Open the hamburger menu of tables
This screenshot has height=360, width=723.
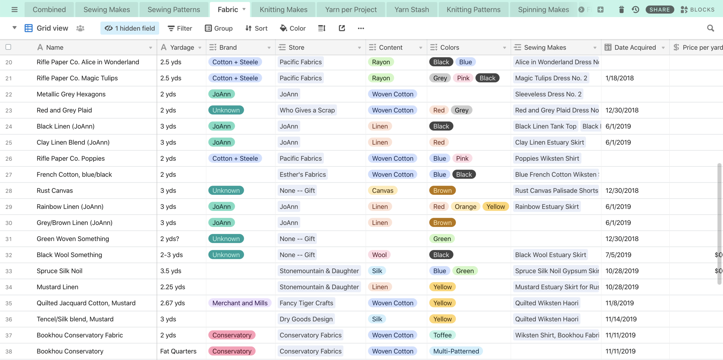point(14,10)
